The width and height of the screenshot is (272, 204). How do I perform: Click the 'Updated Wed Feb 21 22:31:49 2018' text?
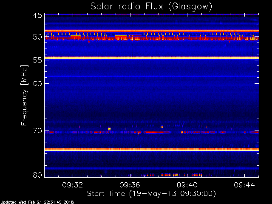37,202
